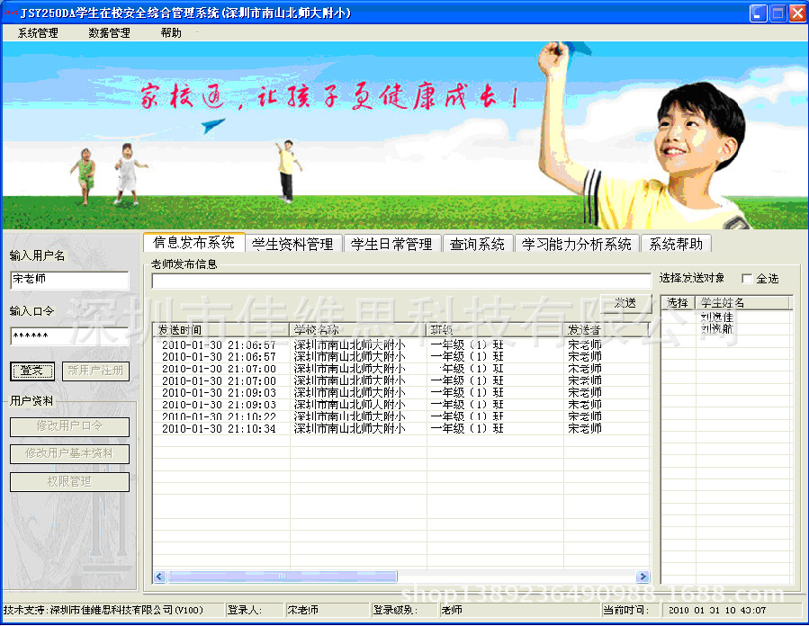Open the 数据管理 menu

coord(109,33)
